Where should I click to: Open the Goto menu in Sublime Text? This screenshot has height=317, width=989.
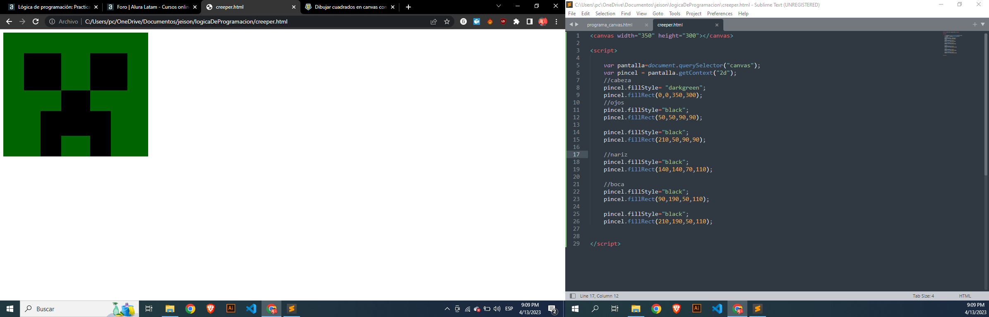click(658, 14)
